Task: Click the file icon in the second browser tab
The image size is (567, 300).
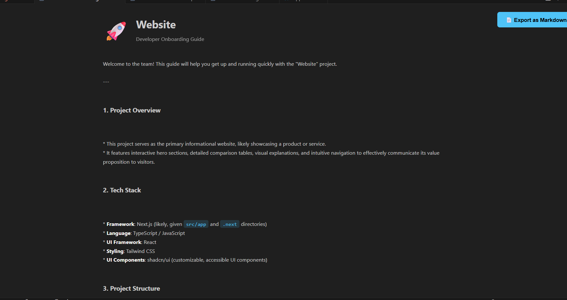Action: coord(41,1)
